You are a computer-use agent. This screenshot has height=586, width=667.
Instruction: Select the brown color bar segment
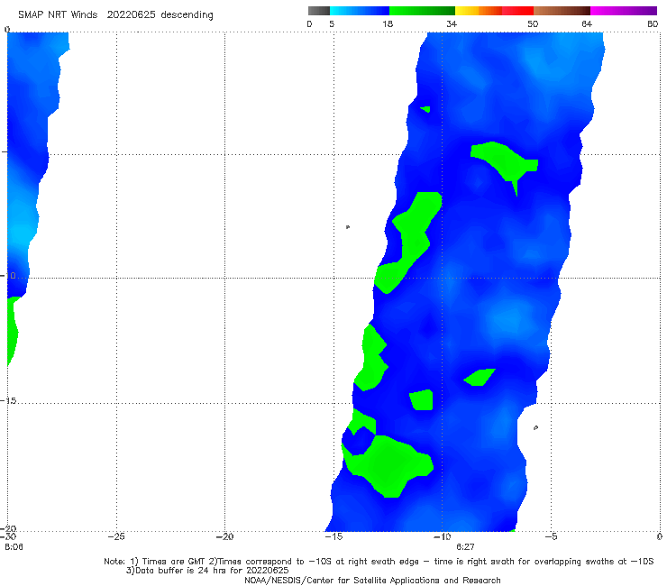tap(562, 11)
